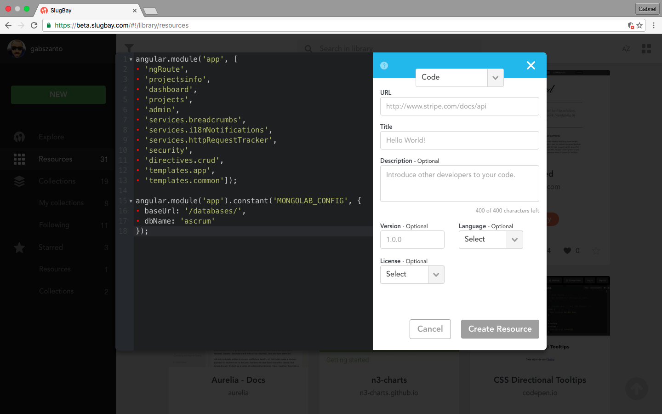Viewport: 662px width, 414px height.
Task: Open Resources section showing 31
Action: tap(58, 159)
